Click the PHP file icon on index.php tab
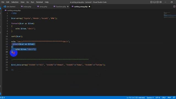176x99 pixels. pos(22,7)
